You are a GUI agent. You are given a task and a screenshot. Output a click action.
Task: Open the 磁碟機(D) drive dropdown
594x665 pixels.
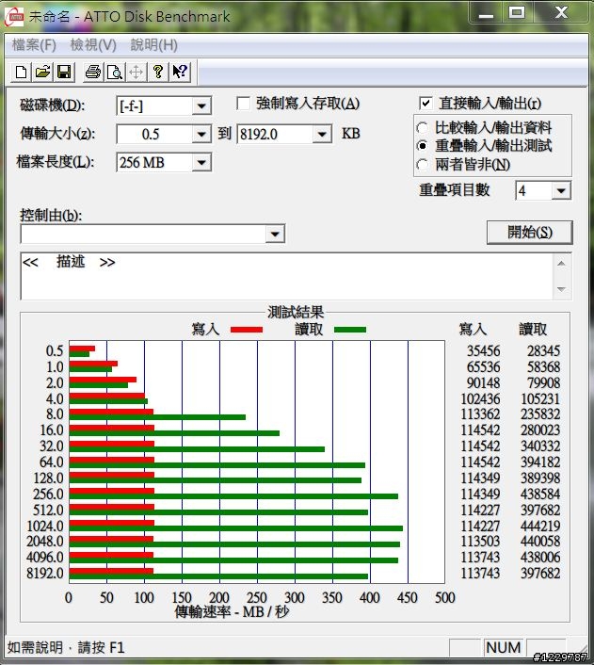201,105
